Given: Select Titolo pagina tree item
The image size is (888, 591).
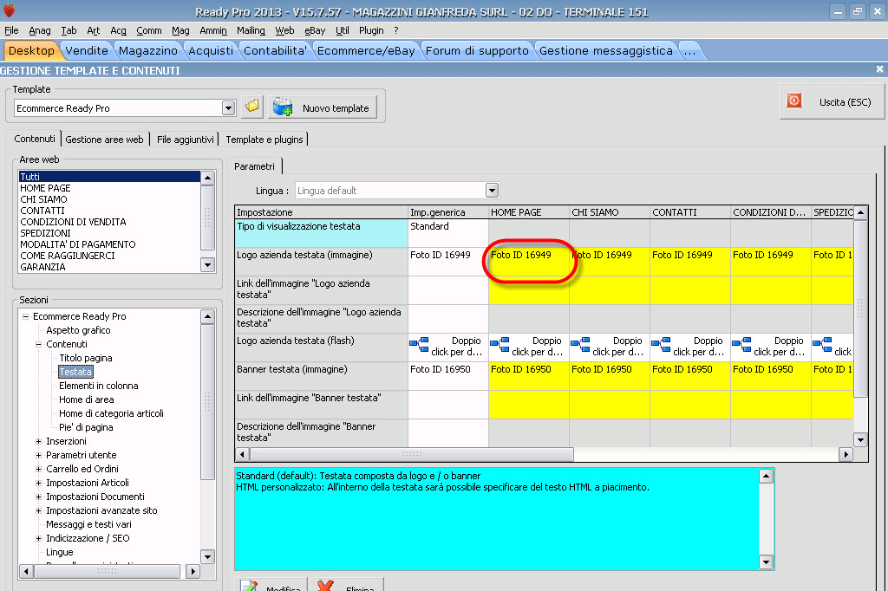Looking at the screenshot, I should [86, 358].
